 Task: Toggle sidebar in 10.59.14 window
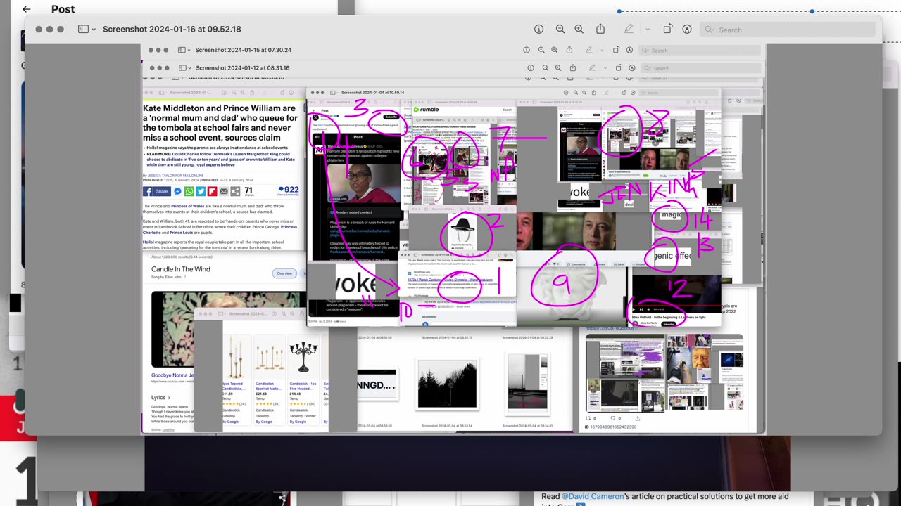click(332, 93)
